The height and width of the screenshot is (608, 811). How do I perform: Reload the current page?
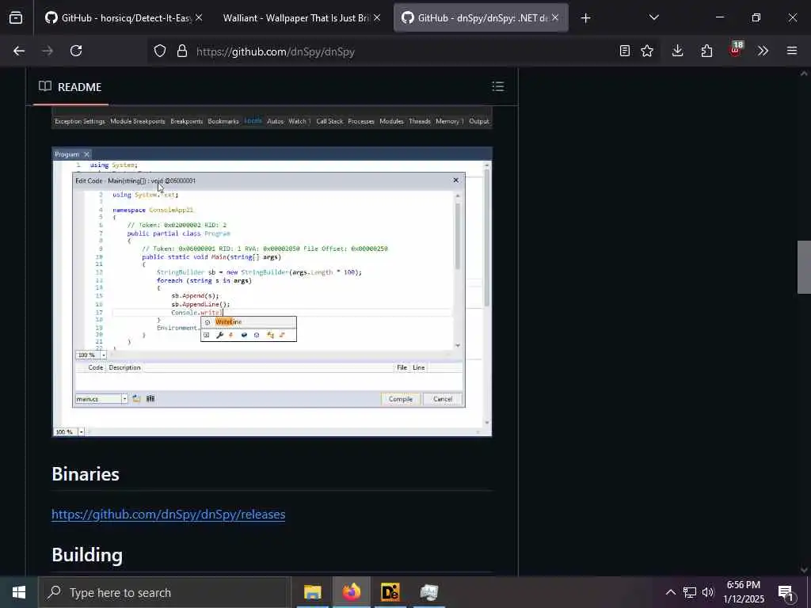pos(76,51)
